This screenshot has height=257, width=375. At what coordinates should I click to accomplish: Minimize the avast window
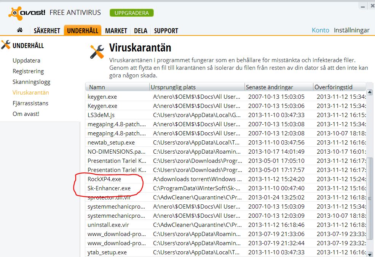[x=363, y=7]
